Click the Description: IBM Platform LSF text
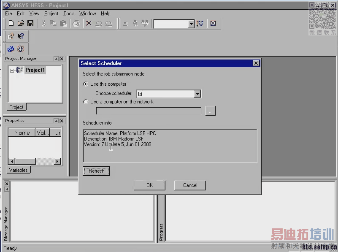Screen dimensions: 338x252 point(114,139)
